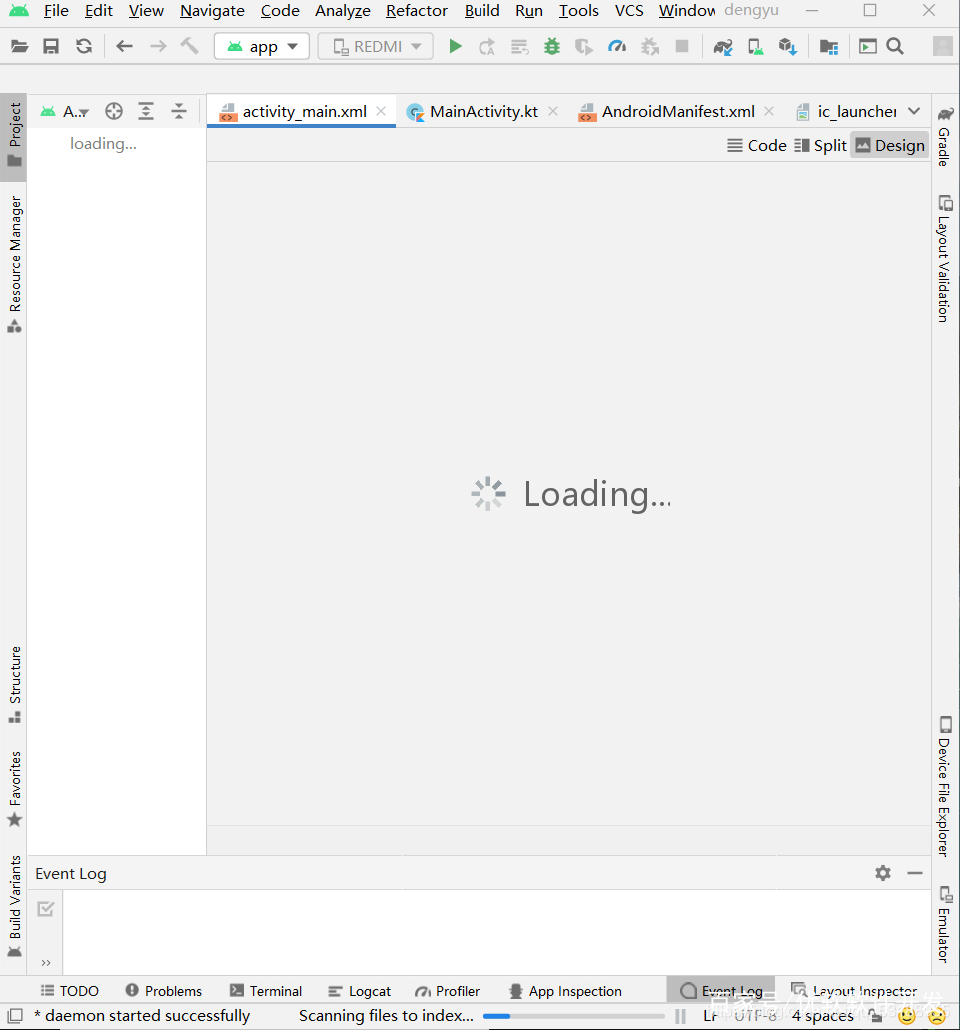Switch editor to Code view
The height and width of the screenshot is (1030, 960).
[x=757, y=145]
